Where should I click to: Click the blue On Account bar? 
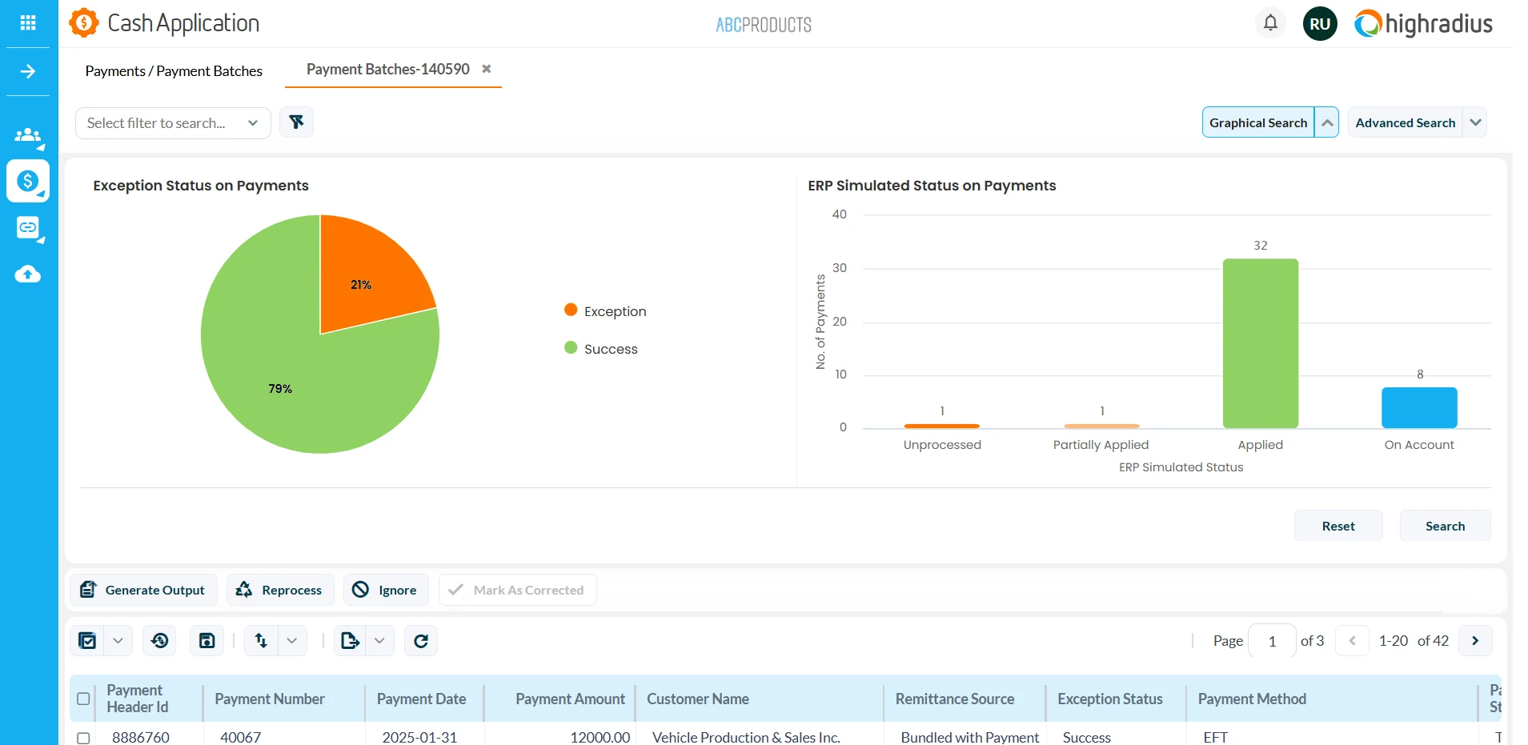1419,407
